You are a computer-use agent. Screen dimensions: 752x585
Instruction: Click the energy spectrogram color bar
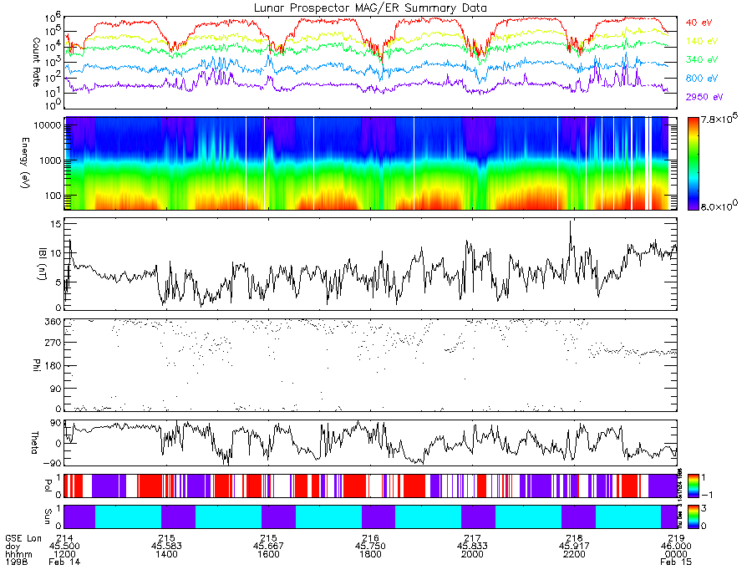coord(693,164)
